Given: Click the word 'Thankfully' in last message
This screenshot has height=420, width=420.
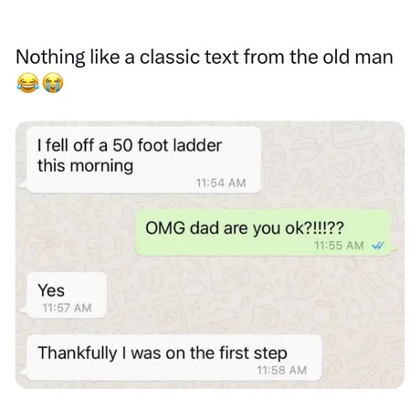Looking at the screenshot, I should (78, 353).
